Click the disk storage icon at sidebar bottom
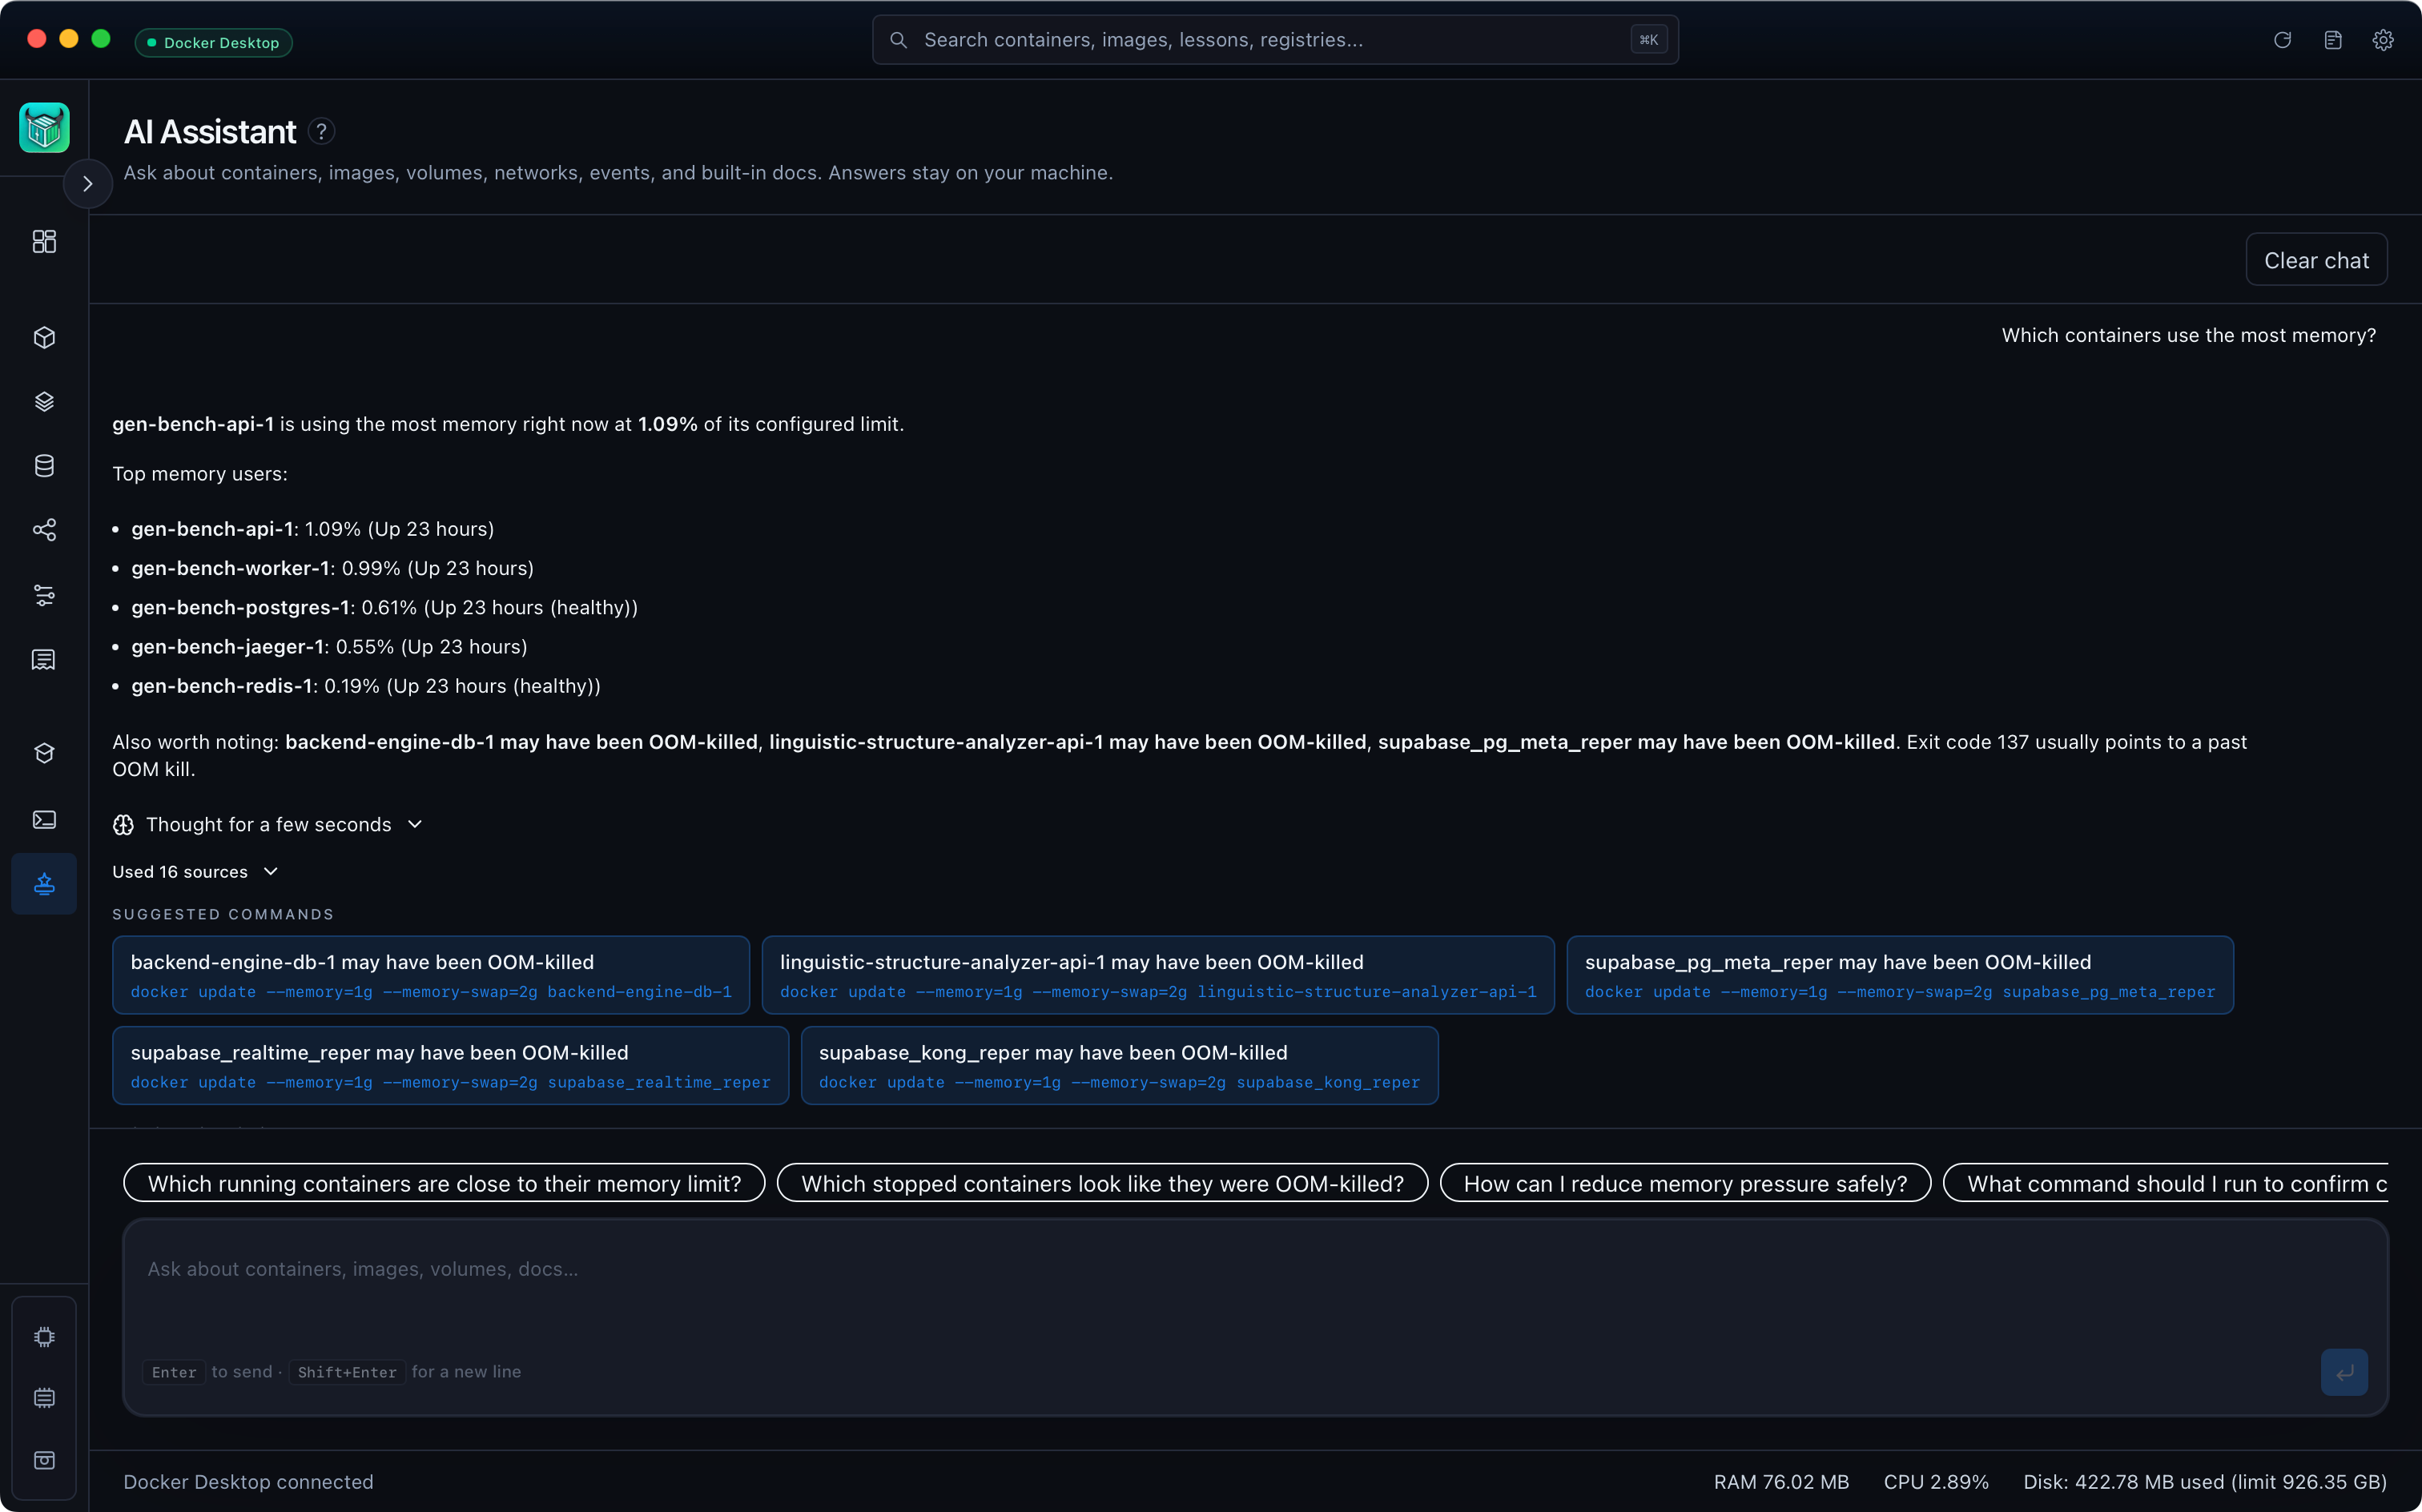This screenshot has width=2422, height=1512. 44,1460
